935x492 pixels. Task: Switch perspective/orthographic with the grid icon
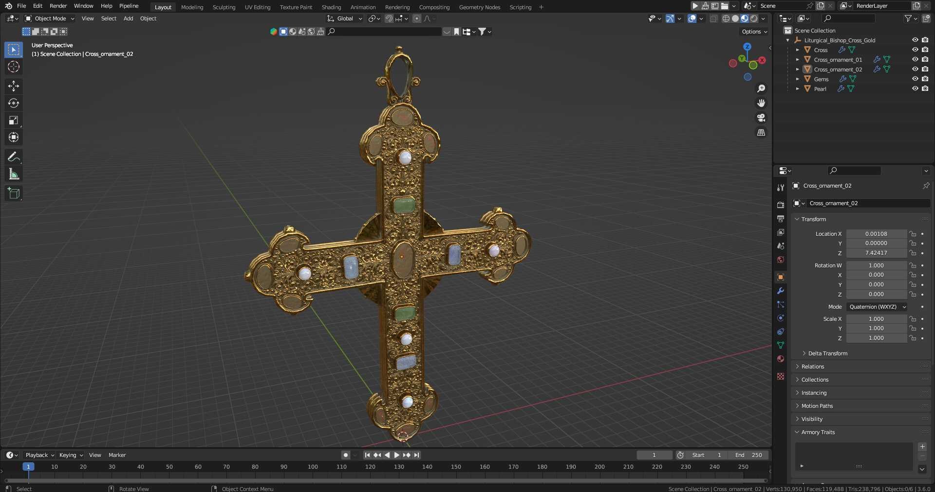pyautogui.click(x=761, y=132)
